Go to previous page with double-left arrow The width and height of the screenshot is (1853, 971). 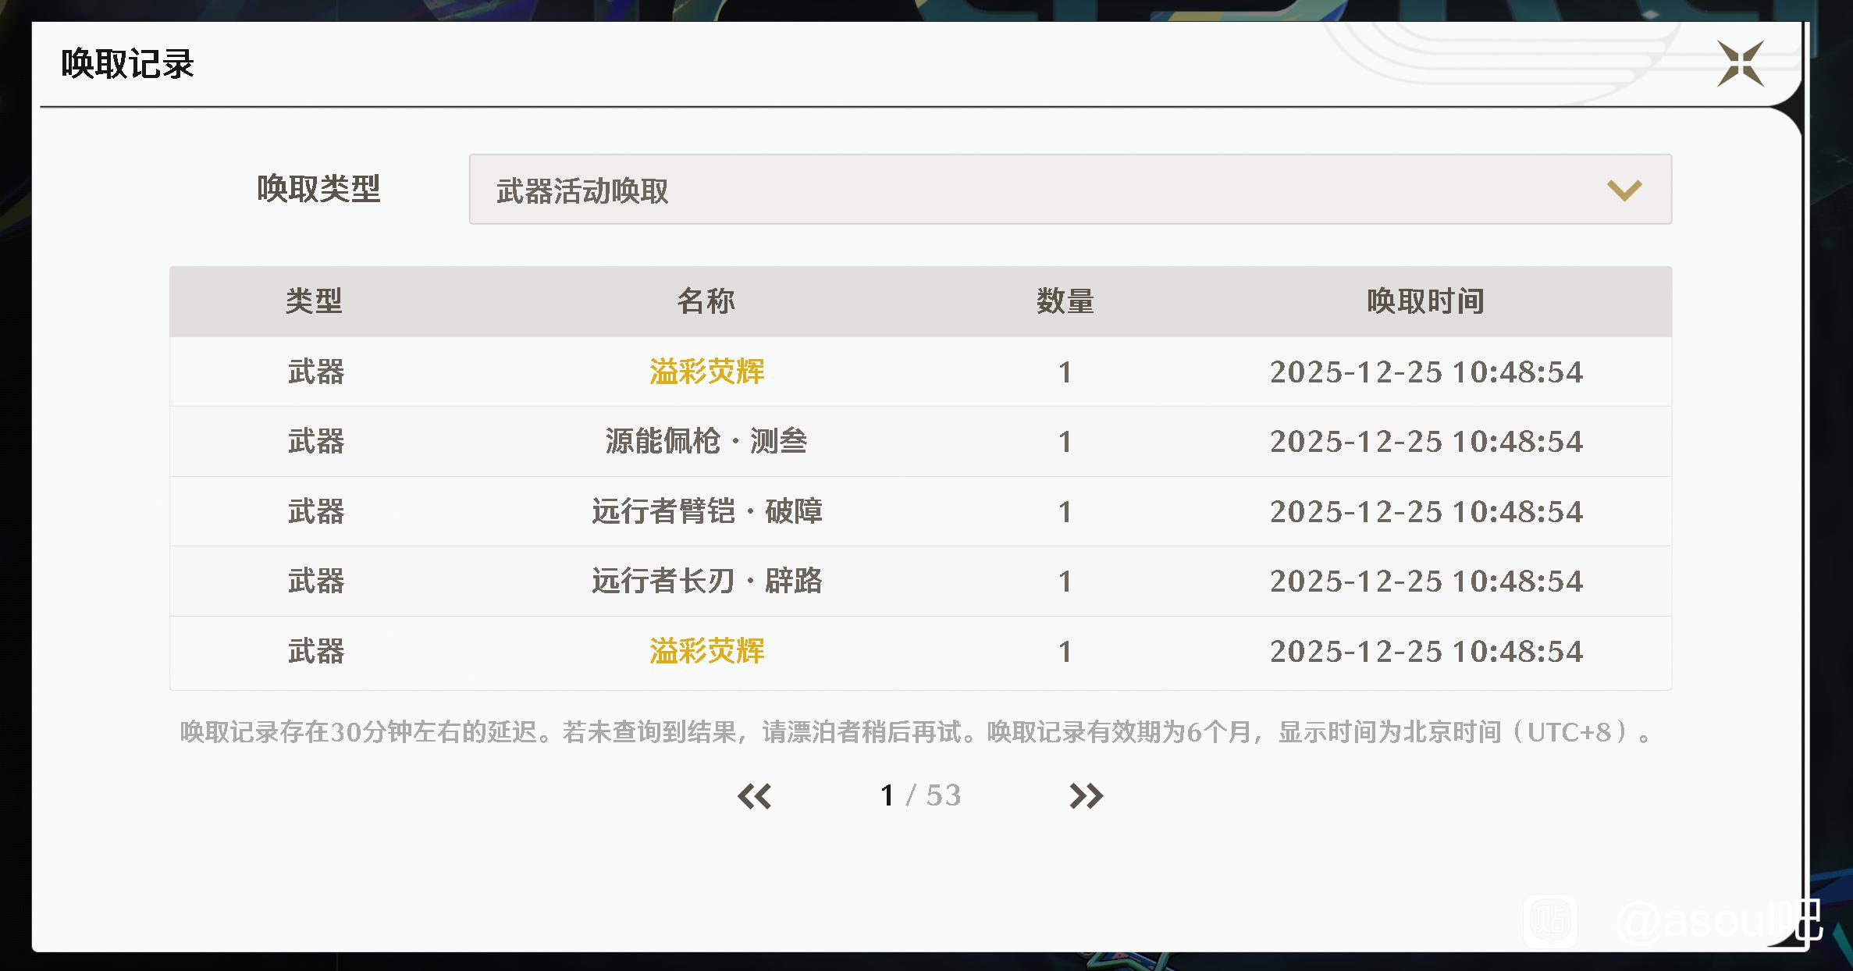click(754, 796)
